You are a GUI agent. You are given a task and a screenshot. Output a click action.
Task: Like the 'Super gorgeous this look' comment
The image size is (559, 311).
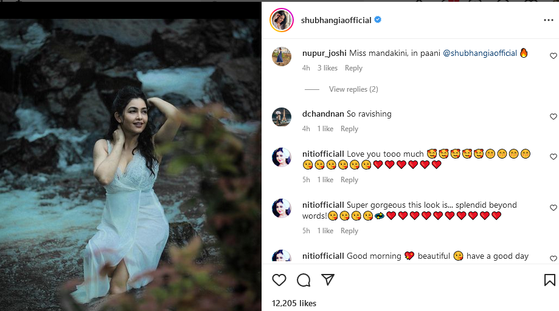click(x=553, y=208)
